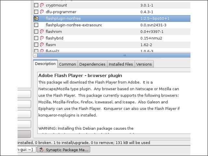
Task: Open the Versions tab
Action: (144, 64)
